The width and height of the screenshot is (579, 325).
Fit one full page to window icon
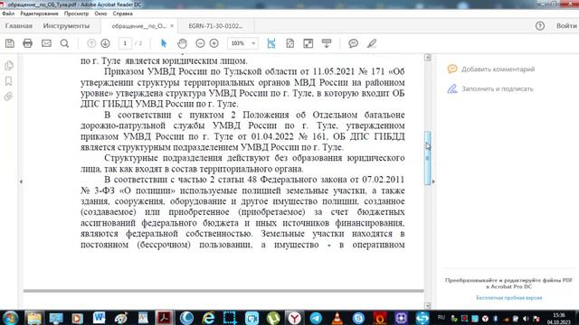[x=289, y=43]
